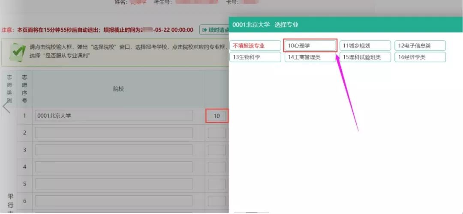Image resolution: width=463 pixels, height=214 pixels.
Task: Open the school input for choice 2
Action: click(114, 133)
